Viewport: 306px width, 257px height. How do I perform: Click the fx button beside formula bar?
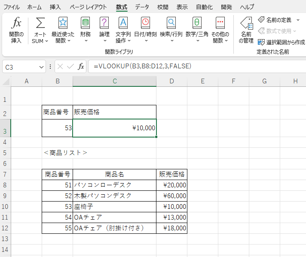click(x=81, y=67)
